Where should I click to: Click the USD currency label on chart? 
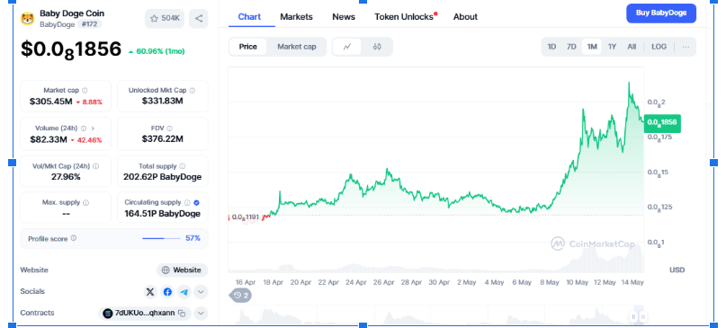[677, 270]
